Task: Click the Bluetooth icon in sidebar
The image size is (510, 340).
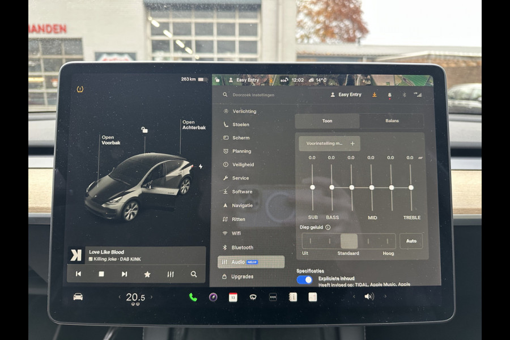Action: [225, 247]
